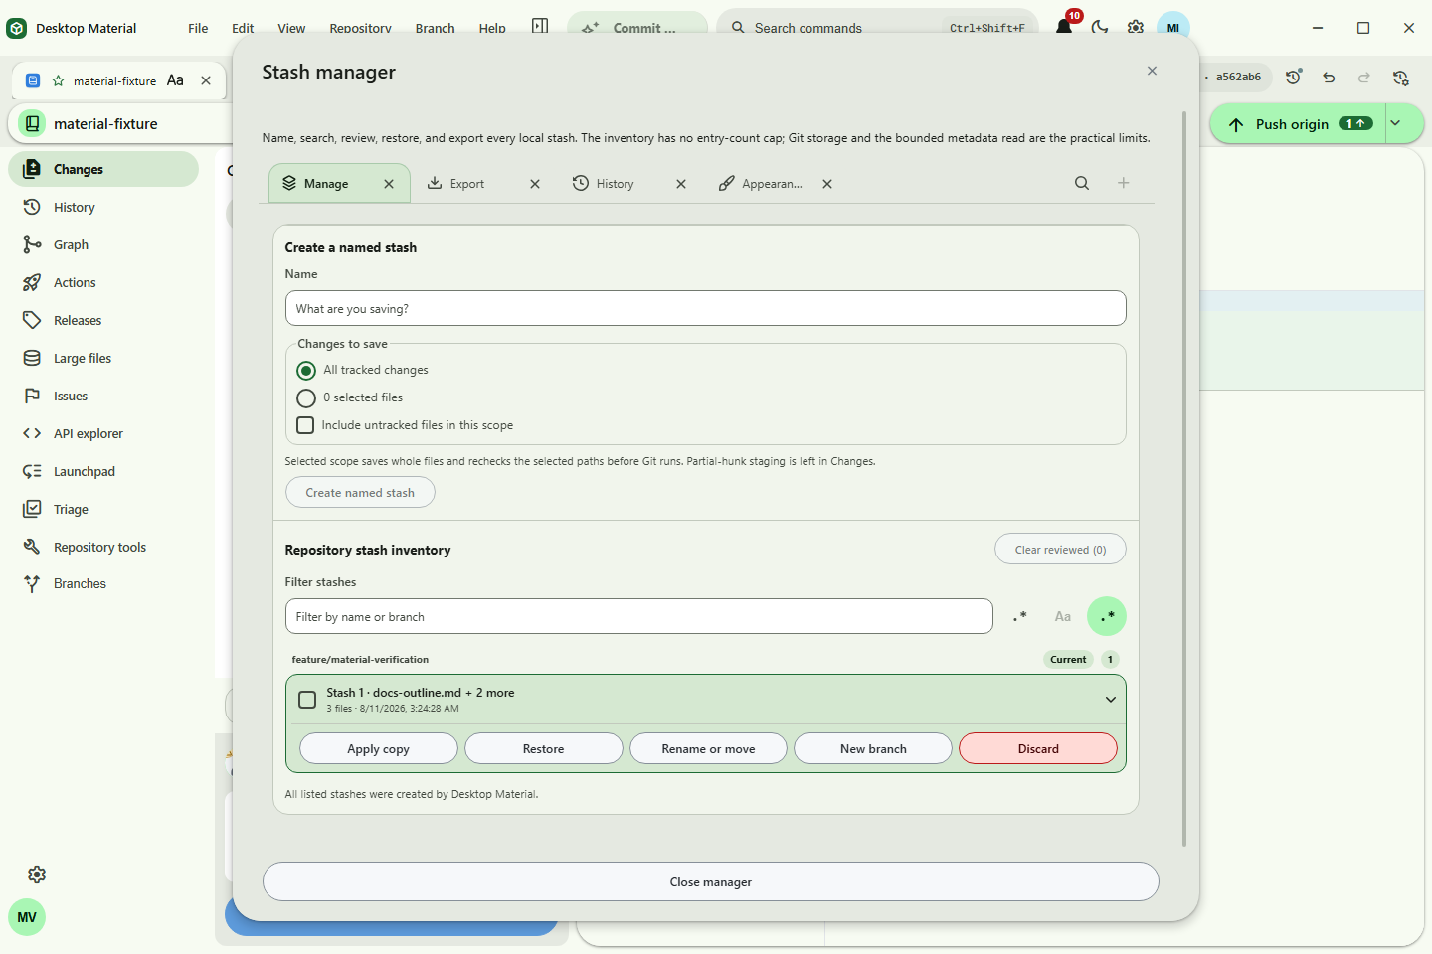
Task: Open Large files section
Action: 103,358
